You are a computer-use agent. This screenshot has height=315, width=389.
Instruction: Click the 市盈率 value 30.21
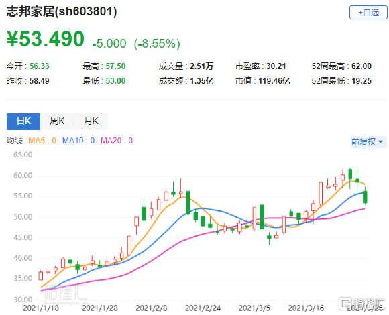pyautogui.click(x=276, y=66)
